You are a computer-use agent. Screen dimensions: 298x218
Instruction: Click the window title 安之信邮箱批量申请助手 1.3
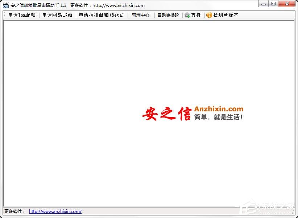(x=38, y=5)
